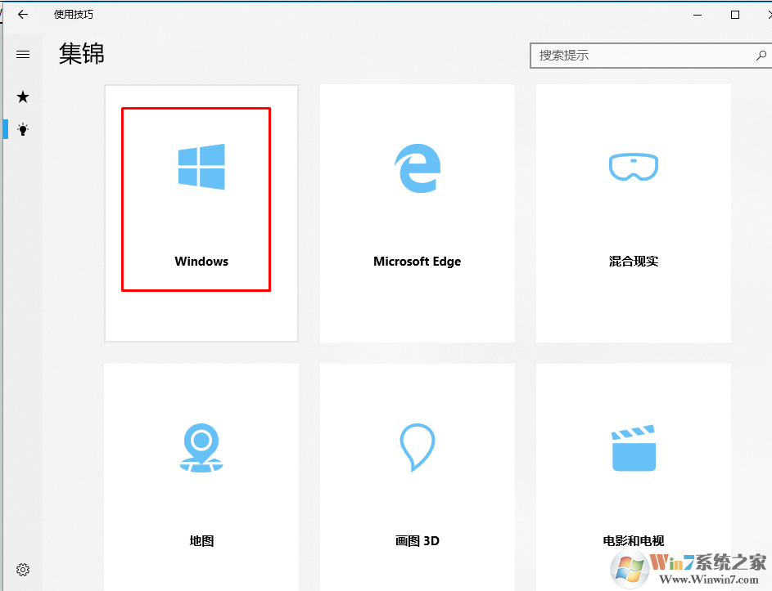Click the film clapperboard icon
The height and width of the screenshot is (591, 772).
pos(634,448)
